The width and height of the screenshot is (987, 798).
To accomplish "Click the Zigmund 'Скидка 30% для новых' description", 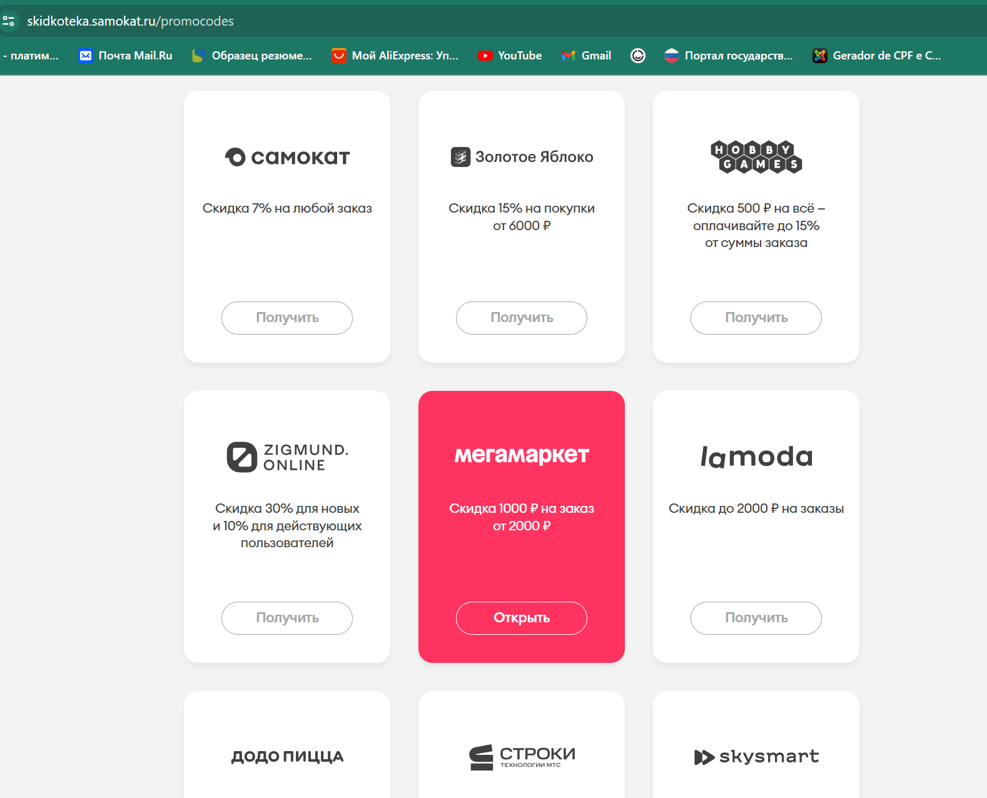I will (x=287, y=525).
